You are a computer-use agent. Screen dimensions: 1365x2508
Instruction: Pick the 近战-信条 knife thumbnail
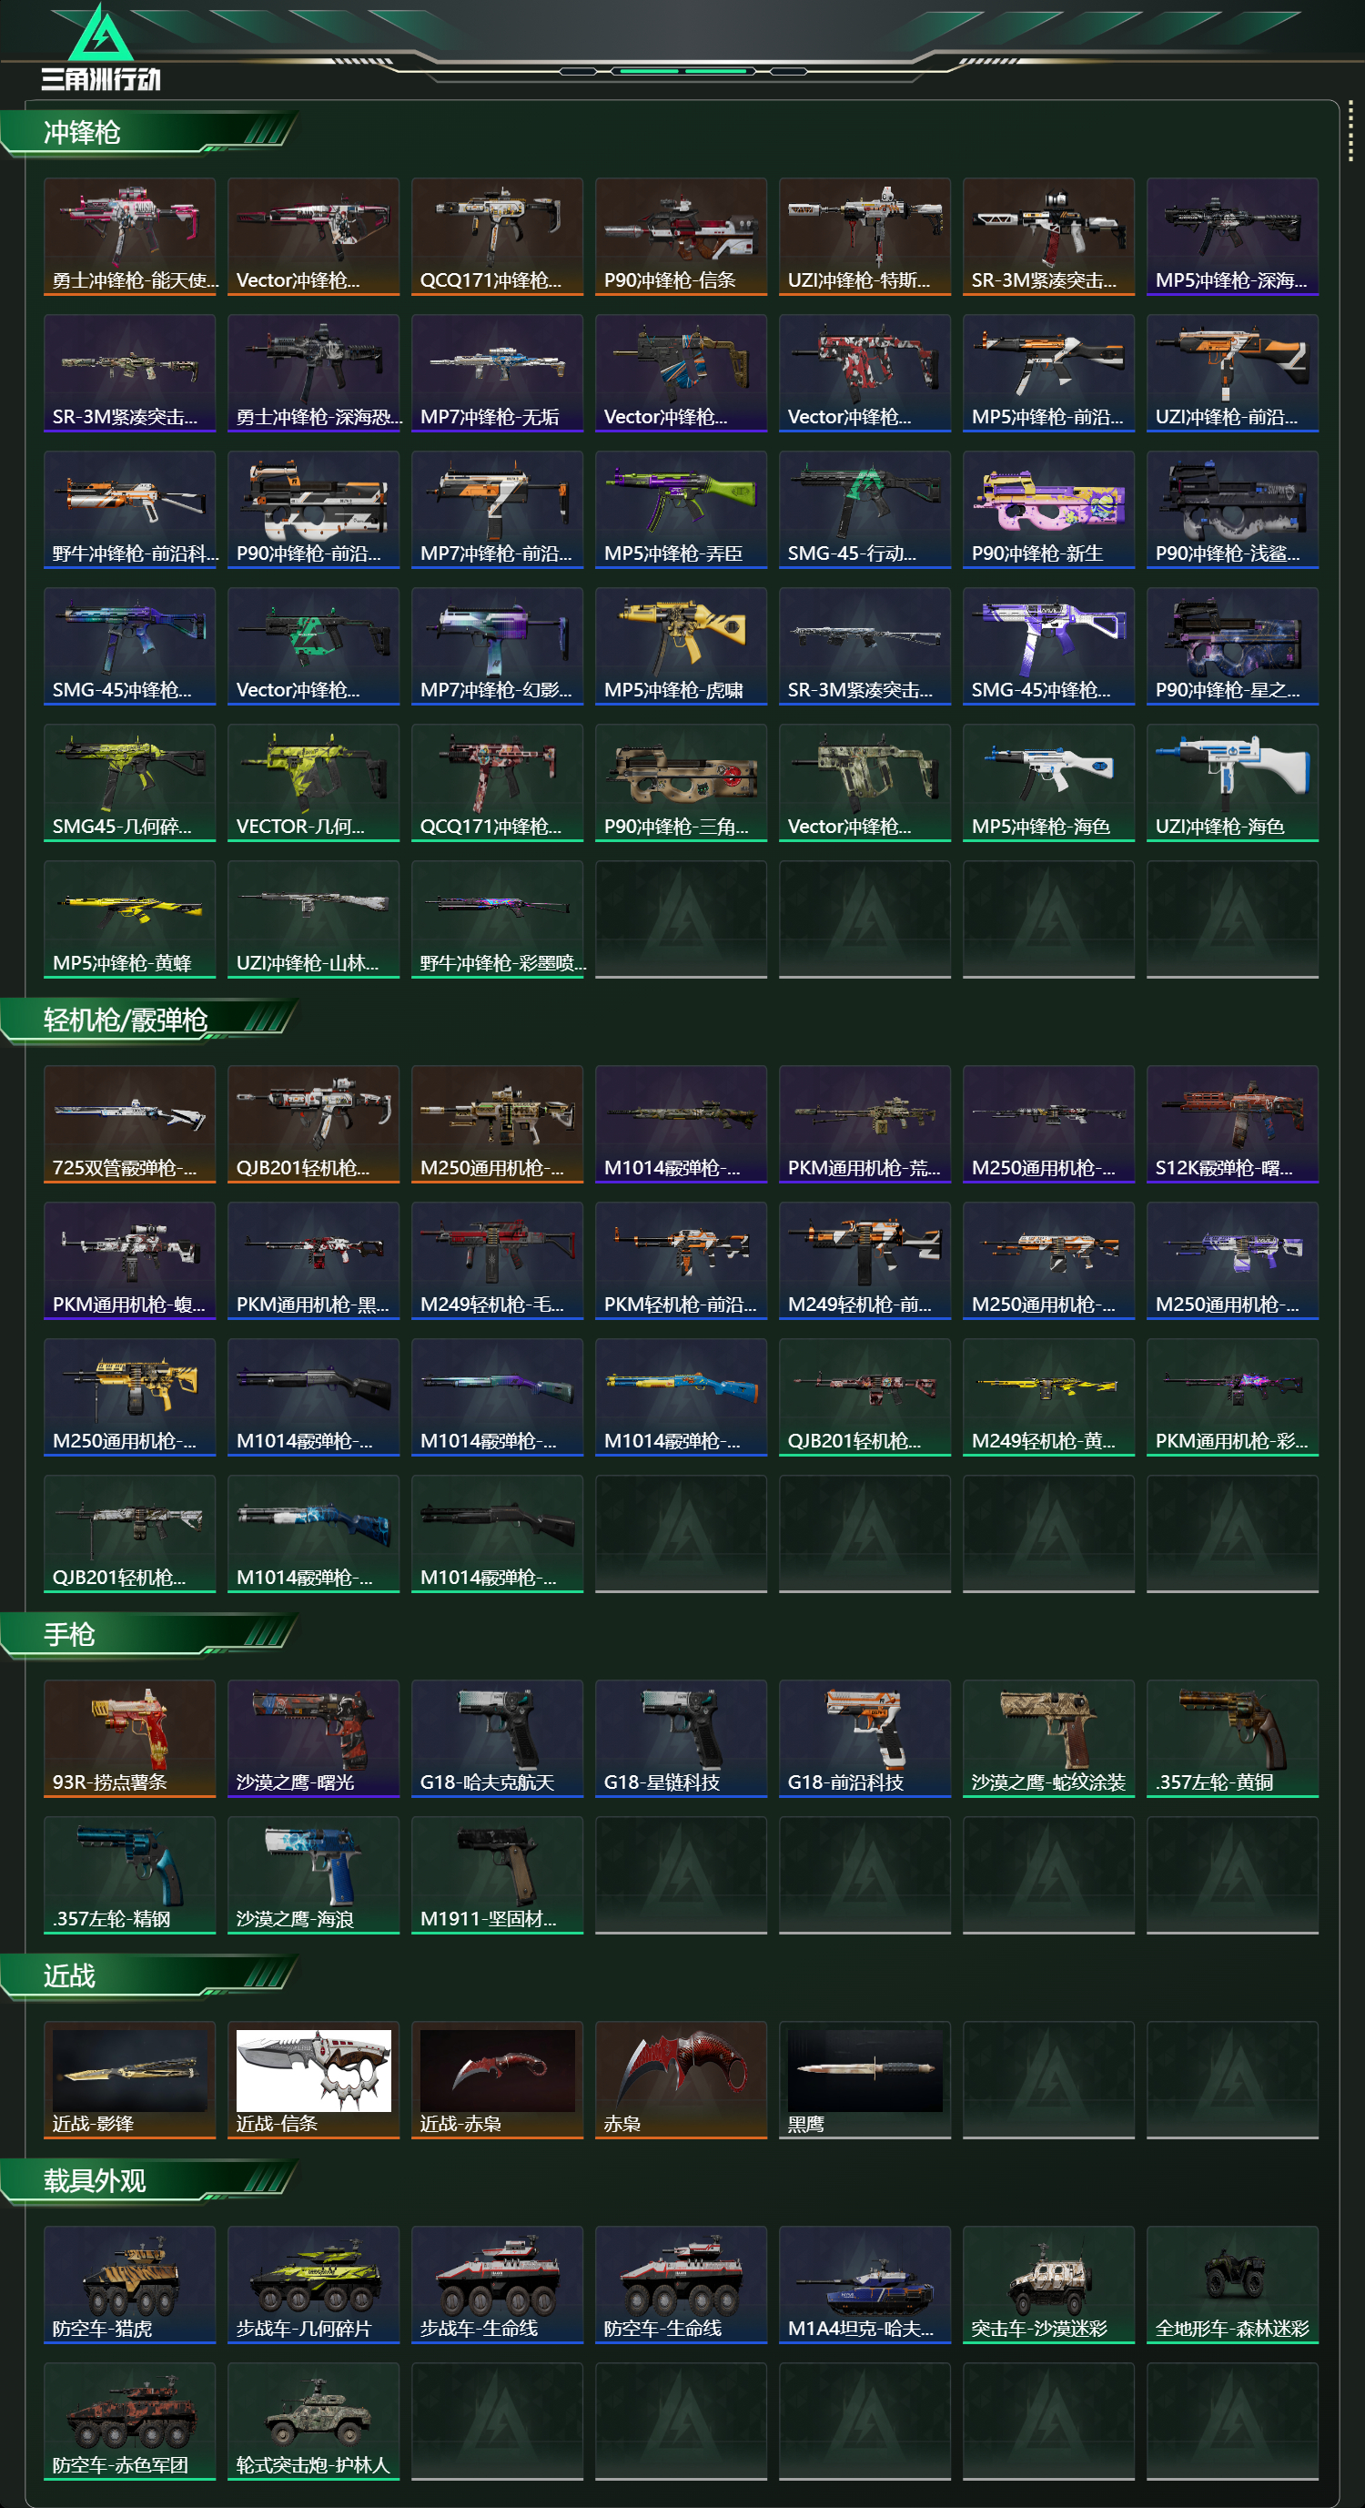point(313,2078)
